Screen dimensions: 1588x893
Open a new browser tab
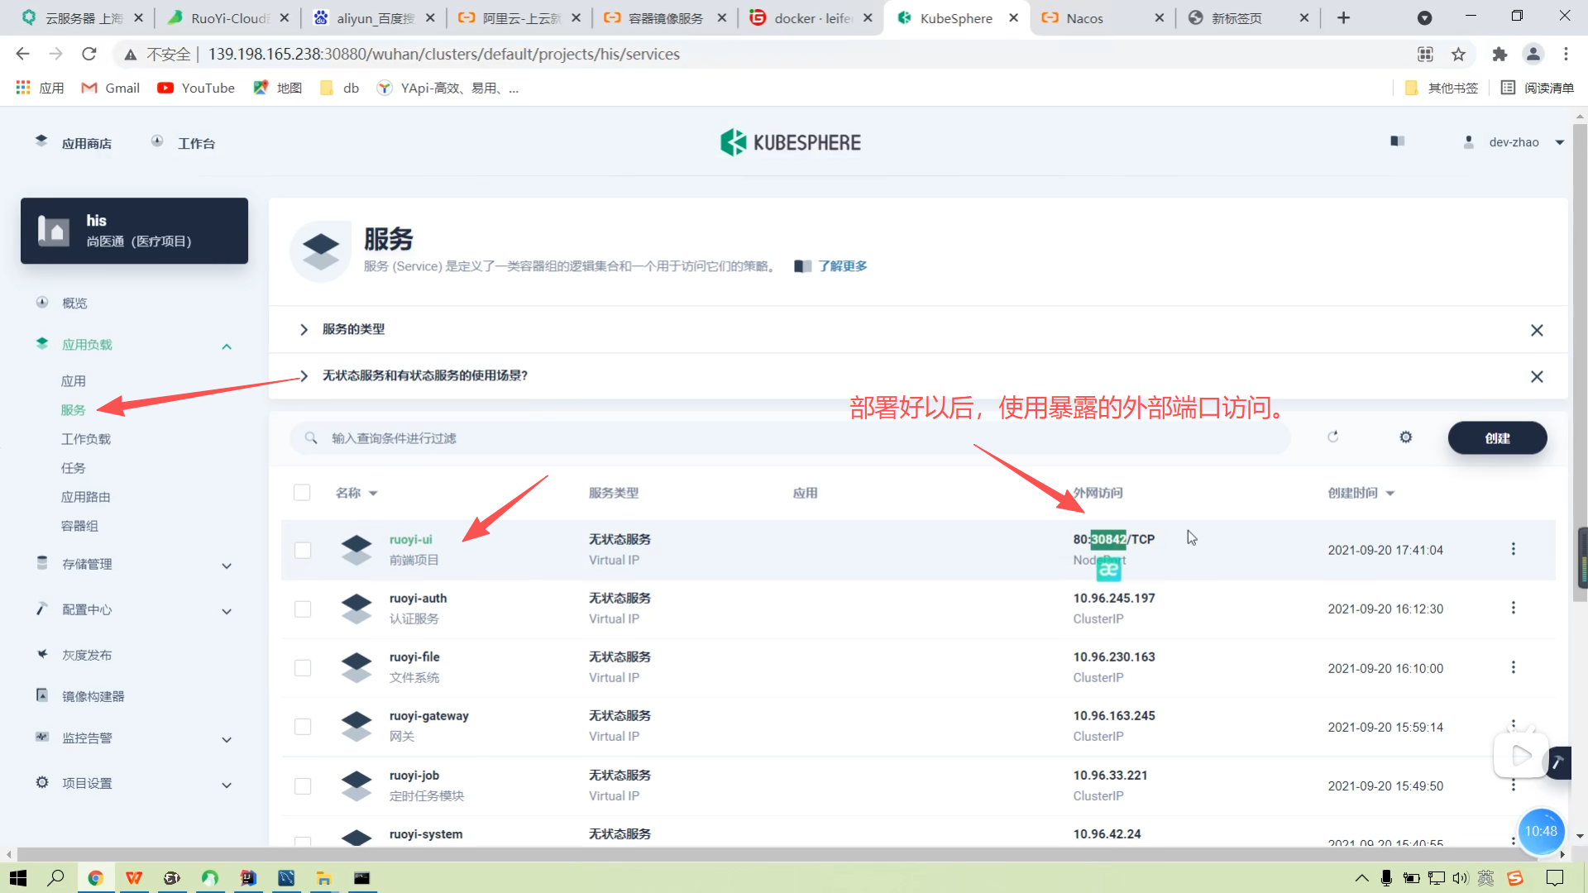(x=1343, y=18)
